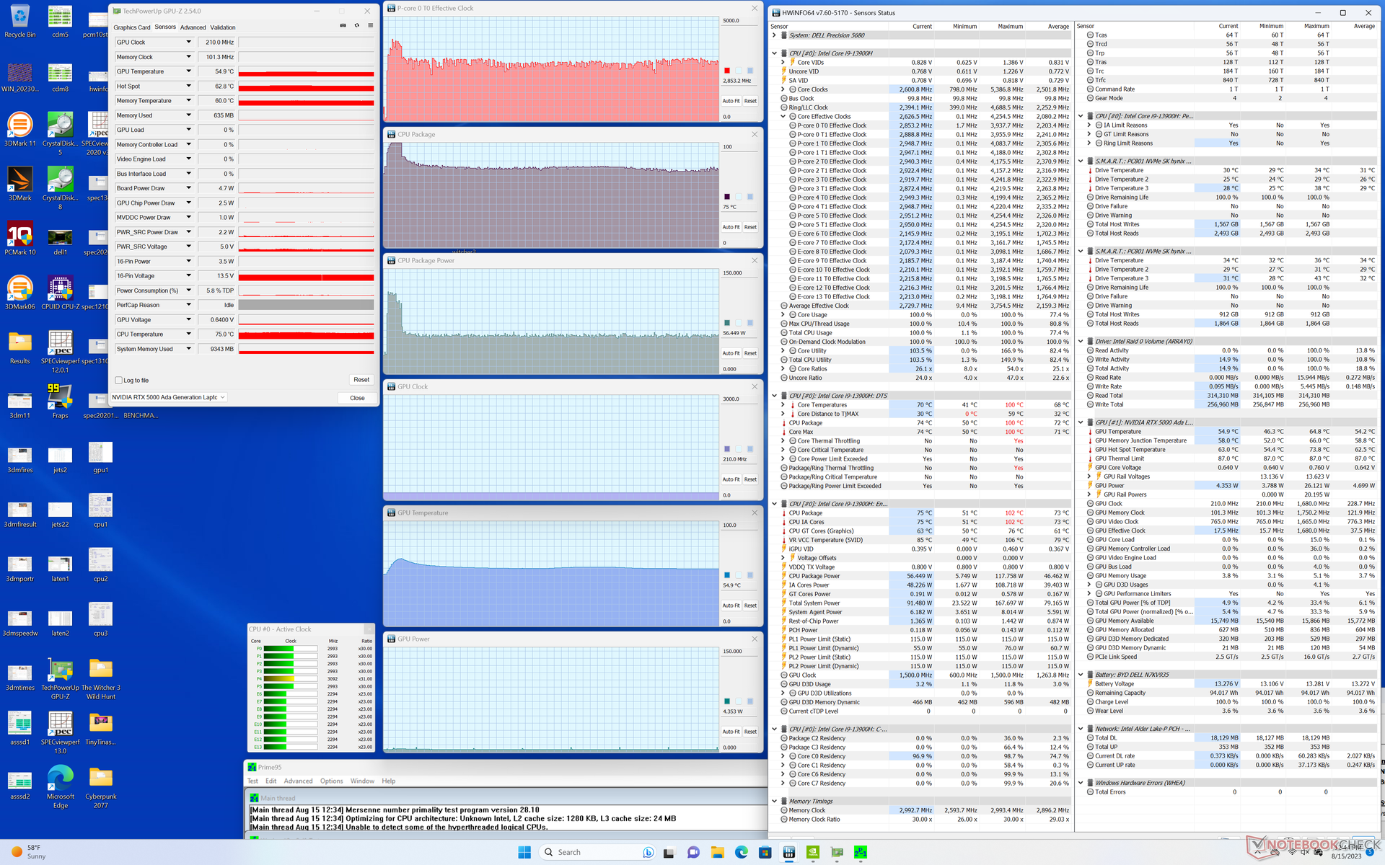Switch to the Validation tab
The width and height of the screenshot is (1385, 865).
223,27
